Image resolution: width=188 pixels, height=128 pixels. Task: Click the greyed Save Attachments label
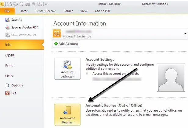coord(23,35)
